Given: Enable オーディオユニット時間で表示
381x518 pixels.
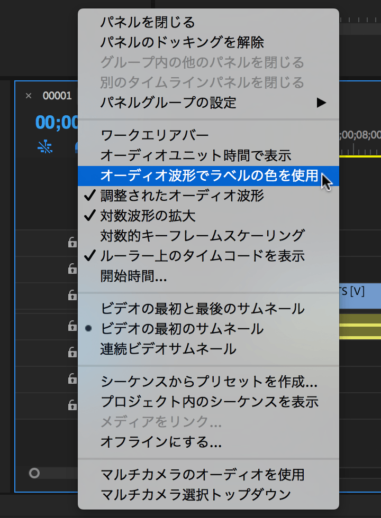Looking at the screenshot, I should pyautogui.click(x=208, y=155).
